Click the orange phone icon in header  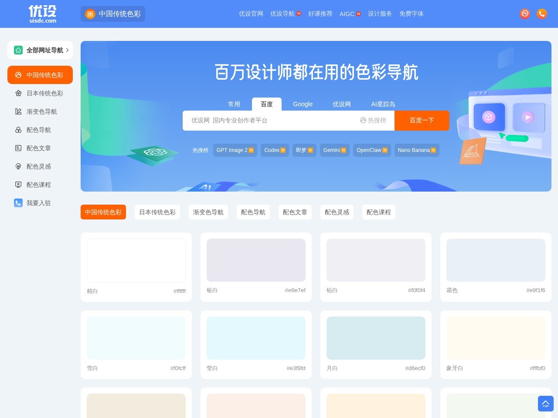pyautogui.click(x=542, y=14)
